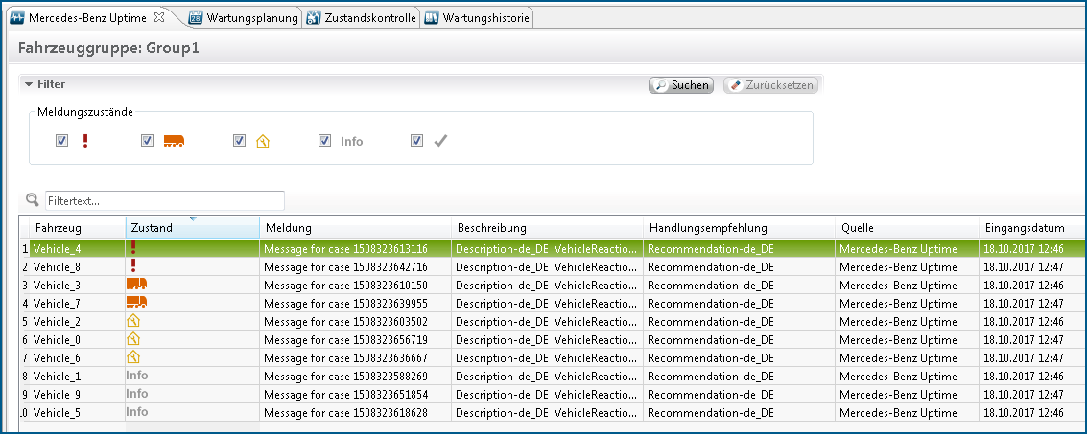Screen dimensions: 1087x434
Task: Switch to the Wartungsplanung tab
Action: pos(245,18)
